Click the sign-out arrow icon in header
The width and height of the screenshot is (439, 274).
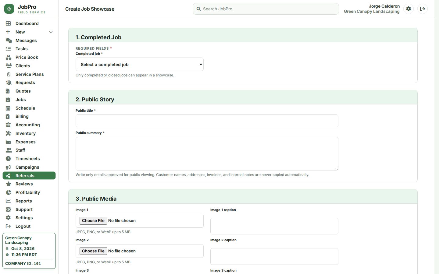click(423, 9)
